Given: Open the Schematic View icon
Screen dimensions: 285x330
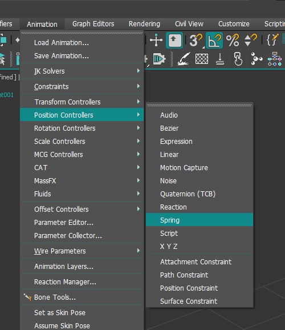Looking at the screenshot, I should click(275, 59).
